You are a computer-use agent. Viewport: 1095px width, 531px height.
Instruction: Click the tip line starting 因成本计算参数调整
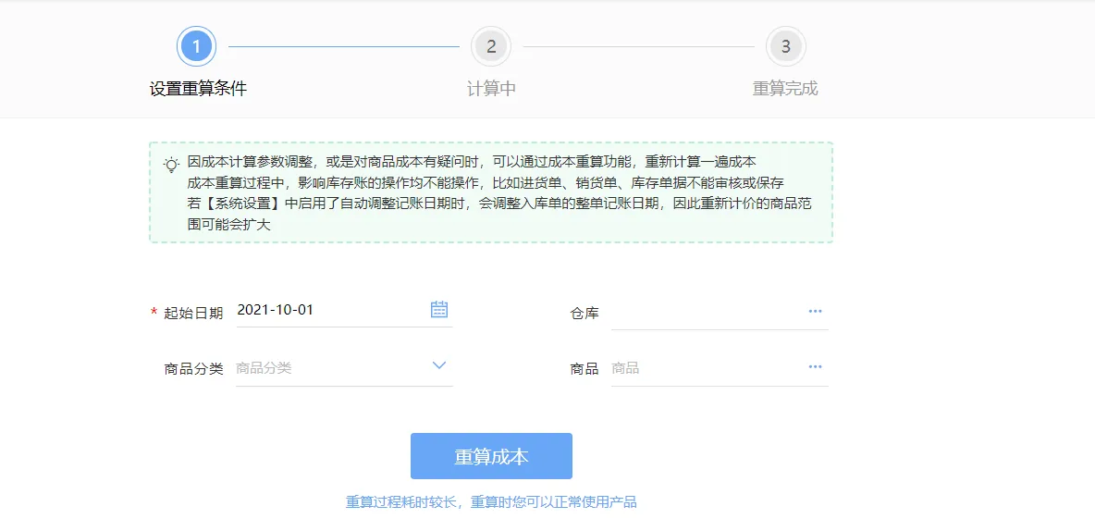472,163
